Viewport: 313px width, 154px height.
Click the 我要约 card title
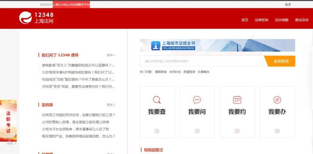[237, 112]
